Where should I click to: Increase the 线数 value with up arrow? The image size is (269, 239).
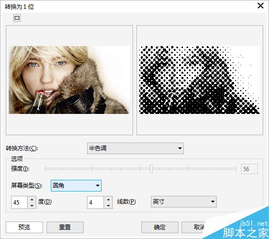(x=108, y=199)
